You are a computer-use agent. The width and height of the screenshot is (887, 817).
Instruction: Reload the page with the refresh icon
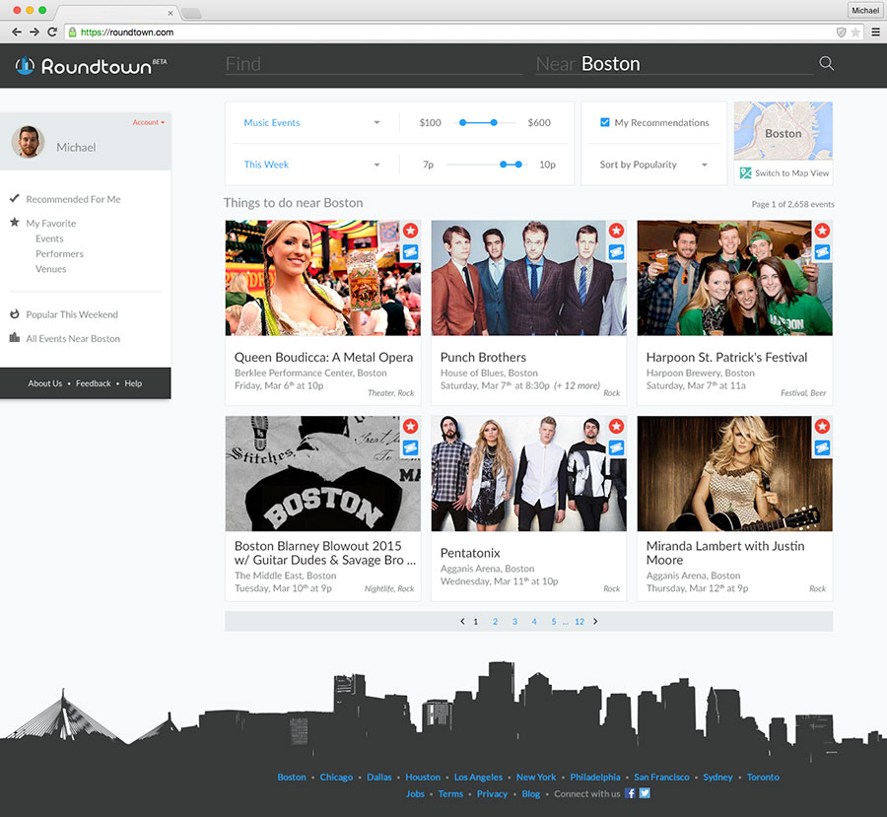coord(52,33)
